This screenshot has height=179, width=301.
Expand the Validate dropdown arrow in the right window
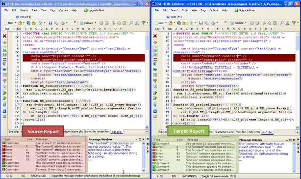coord(246,23)
